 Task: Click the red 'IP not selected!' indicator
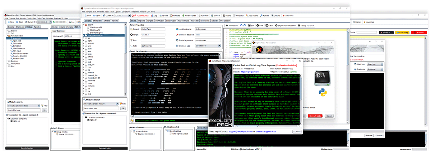point(140,16)
